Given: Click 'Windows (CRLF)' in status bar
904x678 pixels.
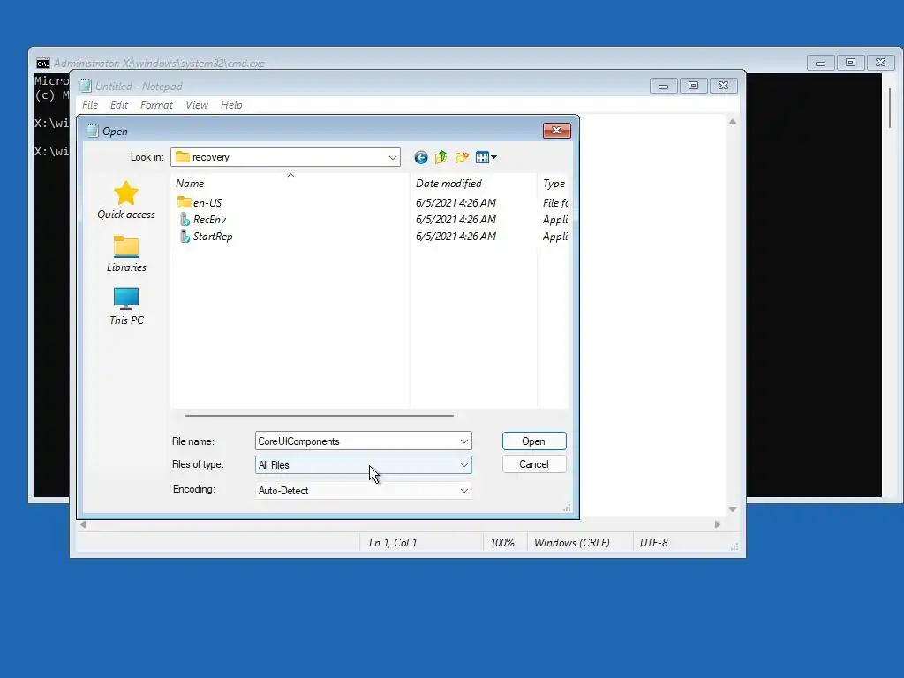Looking at the screenshot, I should point(571,543).
